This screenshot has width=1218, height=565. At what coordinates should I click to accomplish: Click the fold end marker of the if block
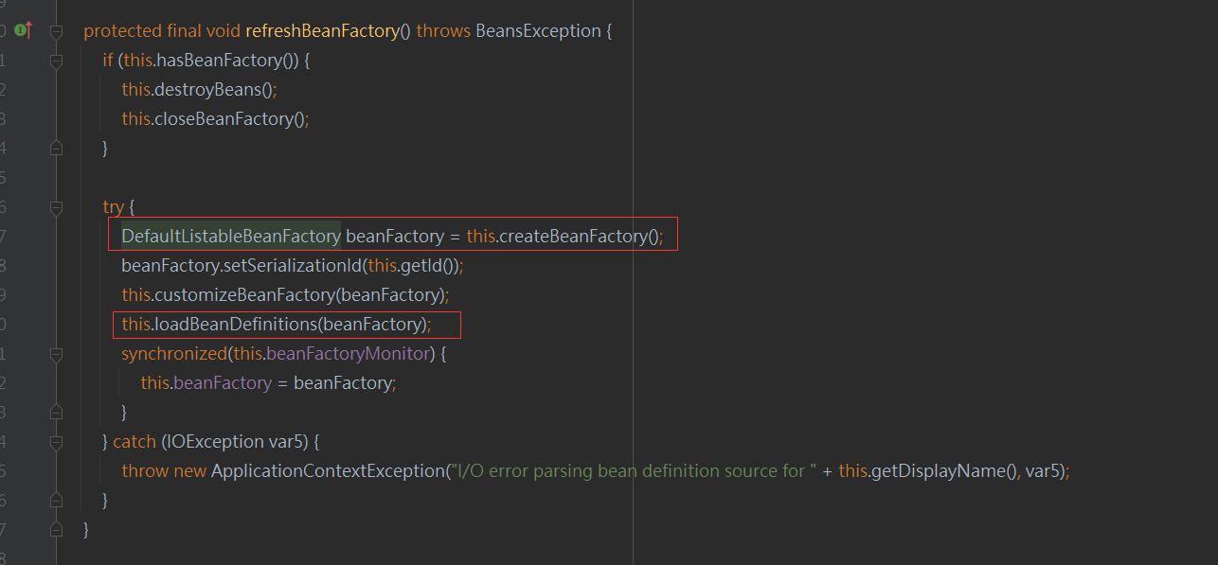click(x=56, y=149)
